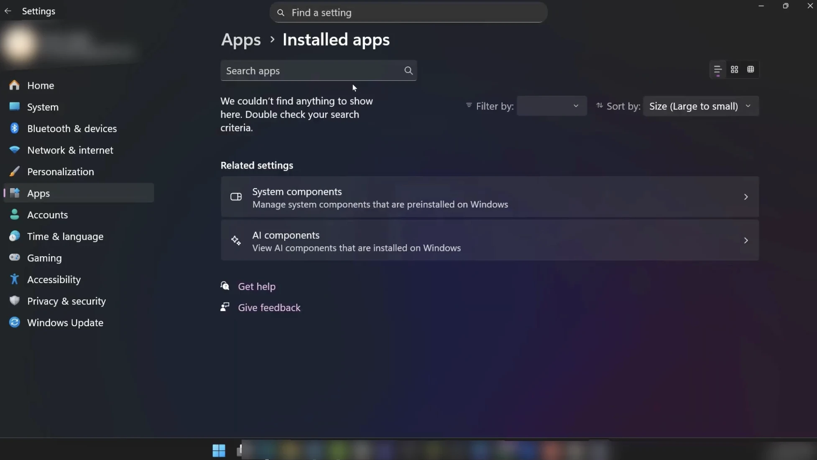Open Accessibility settings
Screen dimensions: 817x460
pyautogui.click(x=79, y=279)
